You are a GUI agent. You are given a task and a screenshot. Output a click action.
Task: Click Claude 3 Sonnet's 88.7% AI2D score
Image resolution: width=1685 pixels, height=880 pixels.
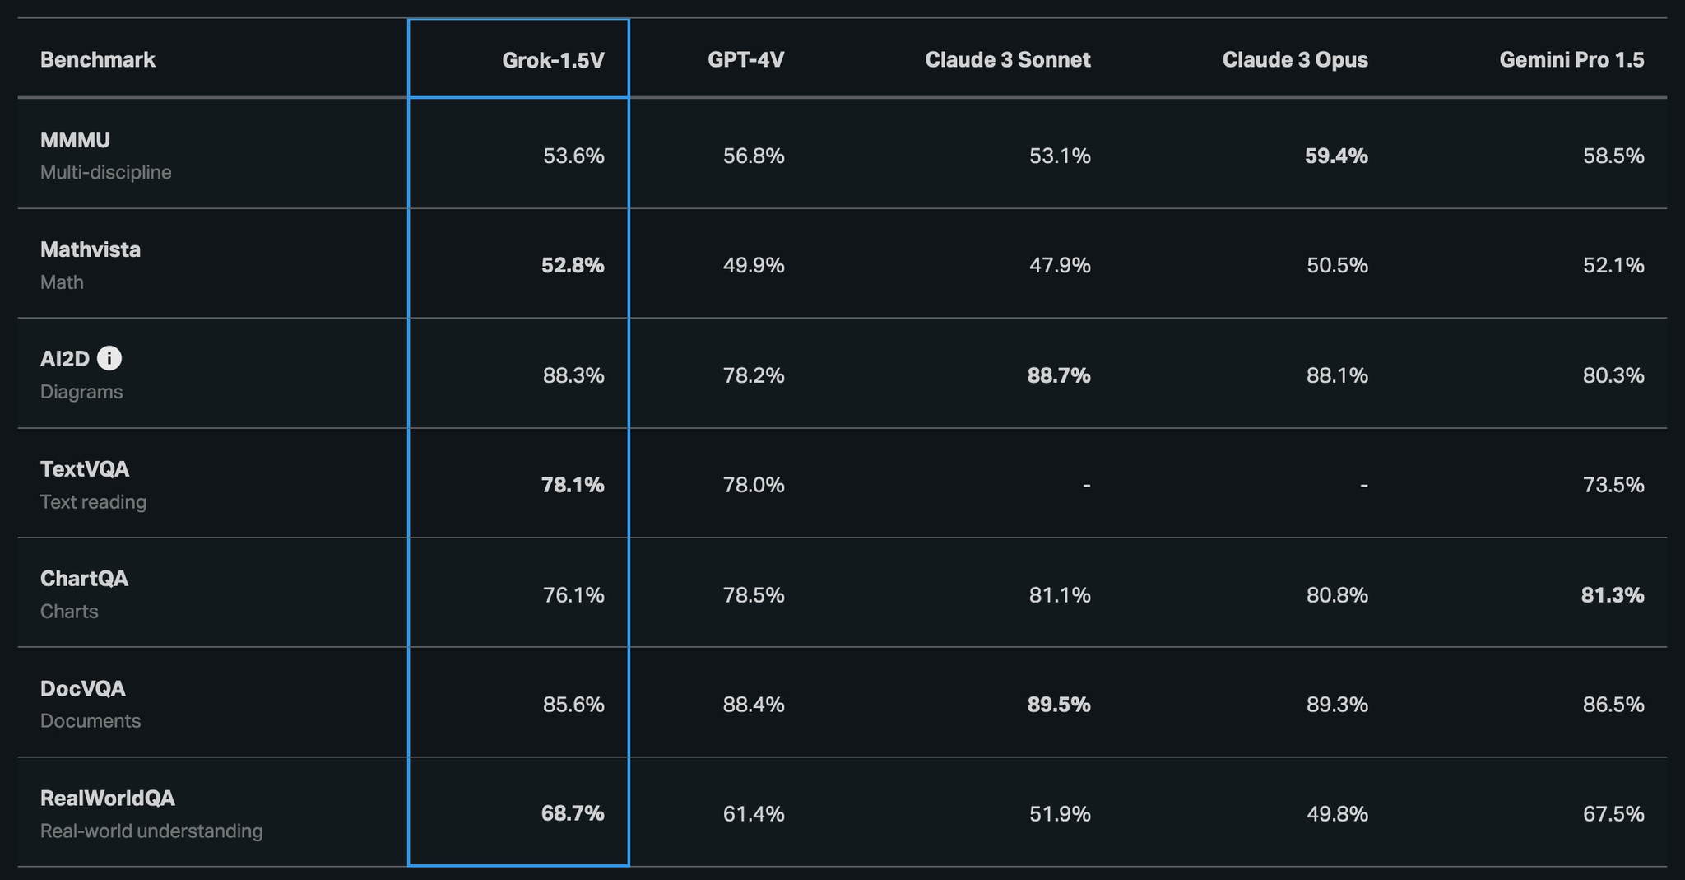[x=1059, y=376]
